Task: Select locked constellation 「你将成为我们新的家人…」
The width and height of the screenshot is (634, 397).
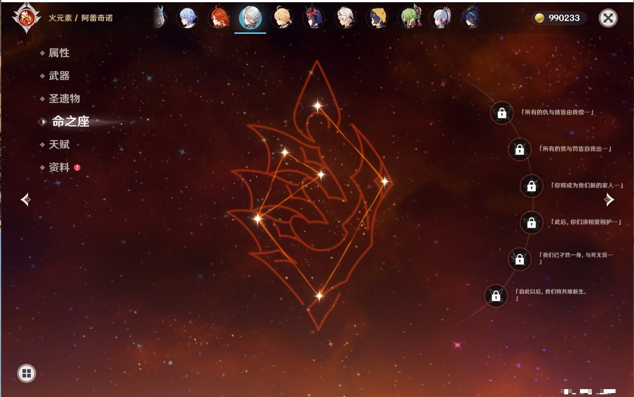Action: (x=531, y=186)
